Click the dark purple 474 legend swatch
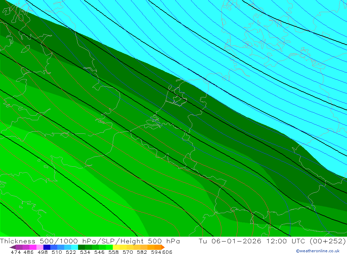 pyautogui.click(x=12, y=247)
